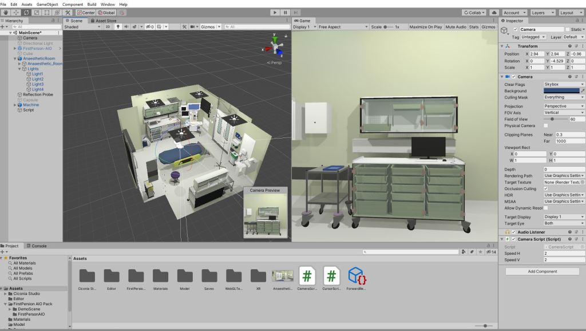This screenshot has height=331, width=586.
Task: Select the Hand tool in the toolbar
Action: point(6,13)
